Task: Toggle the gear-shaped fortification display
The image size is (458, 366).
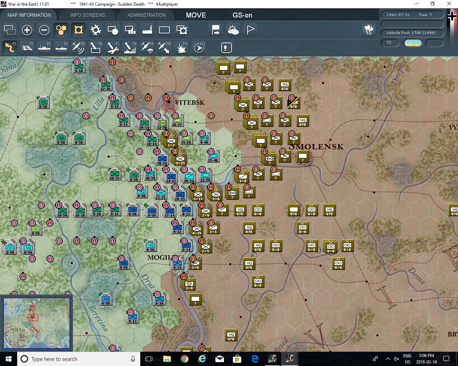Action: click(96, 30)
